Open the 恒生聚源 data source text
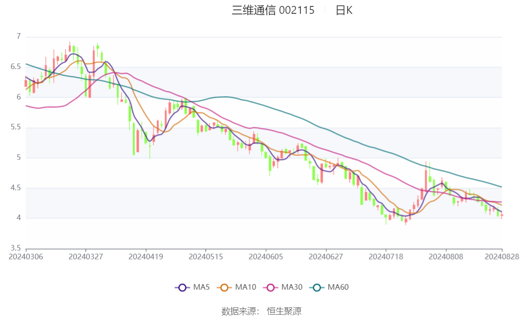Viewport: 523px width, 317px height. 284,311
